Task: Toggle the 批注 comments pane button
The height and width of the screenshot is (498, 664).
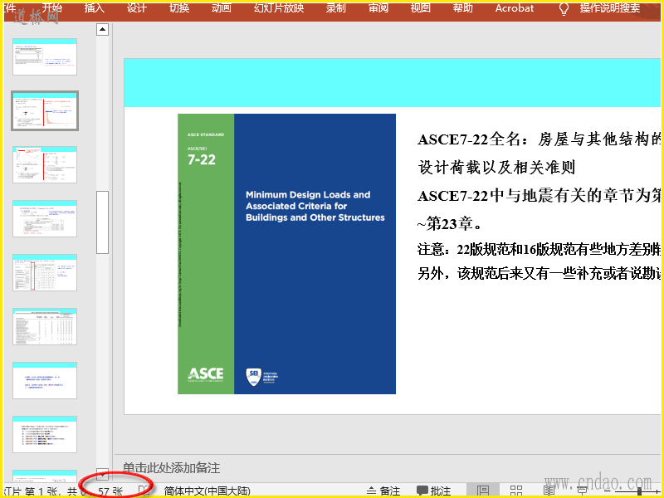Action: [x=433, y=491]
